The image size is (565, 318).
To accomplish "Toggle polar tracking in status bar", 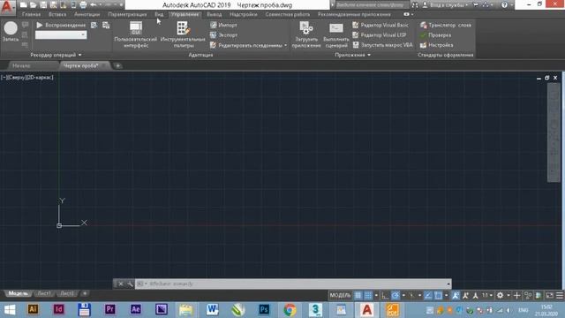I will [395, 295].
